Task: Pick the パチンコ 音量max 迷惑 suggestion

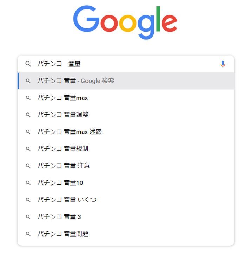Action: pyautogui.click(x=70, y=132)
